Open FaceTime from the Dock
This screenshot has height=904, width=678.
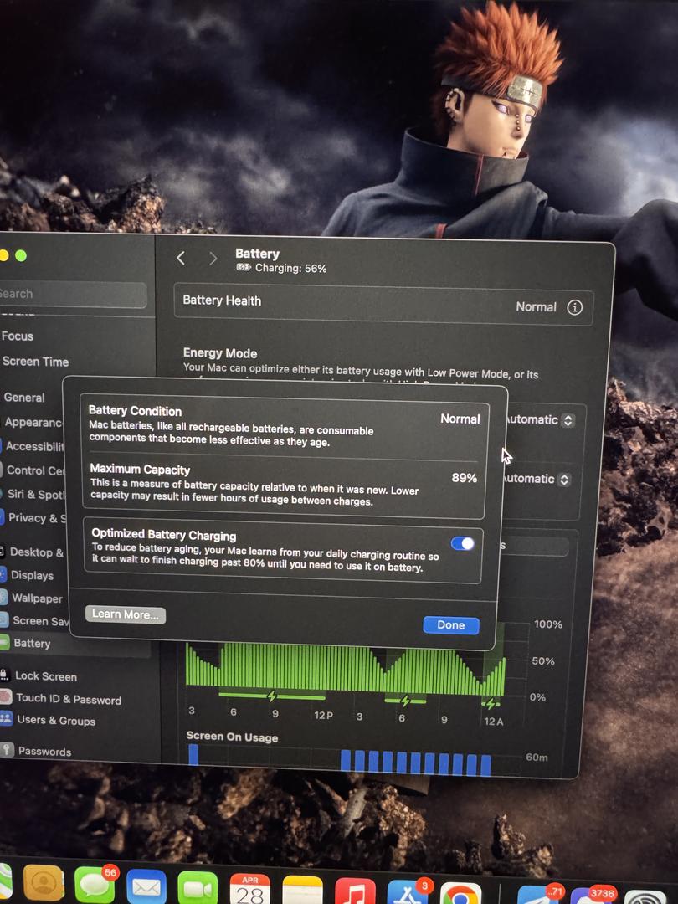click(198, 888)
